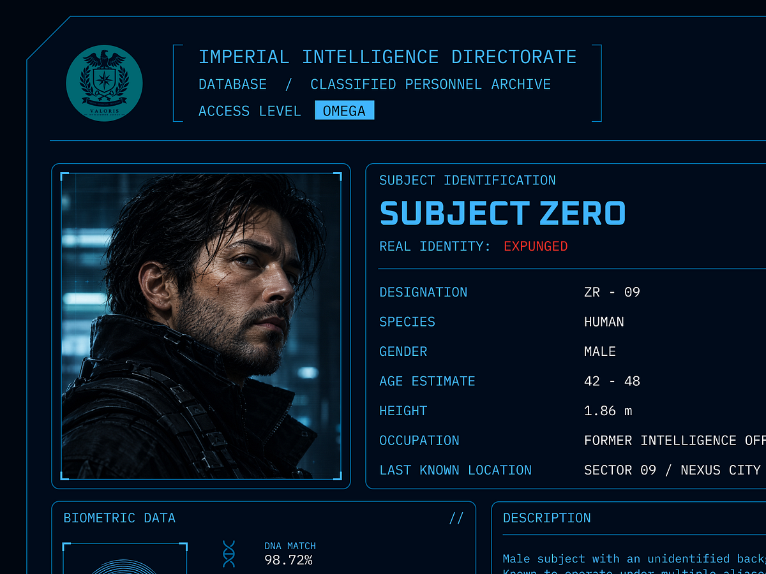The height and width of the screenshot is (574, 766).
Task: Open the subject portrait photo
Action: 201,326
